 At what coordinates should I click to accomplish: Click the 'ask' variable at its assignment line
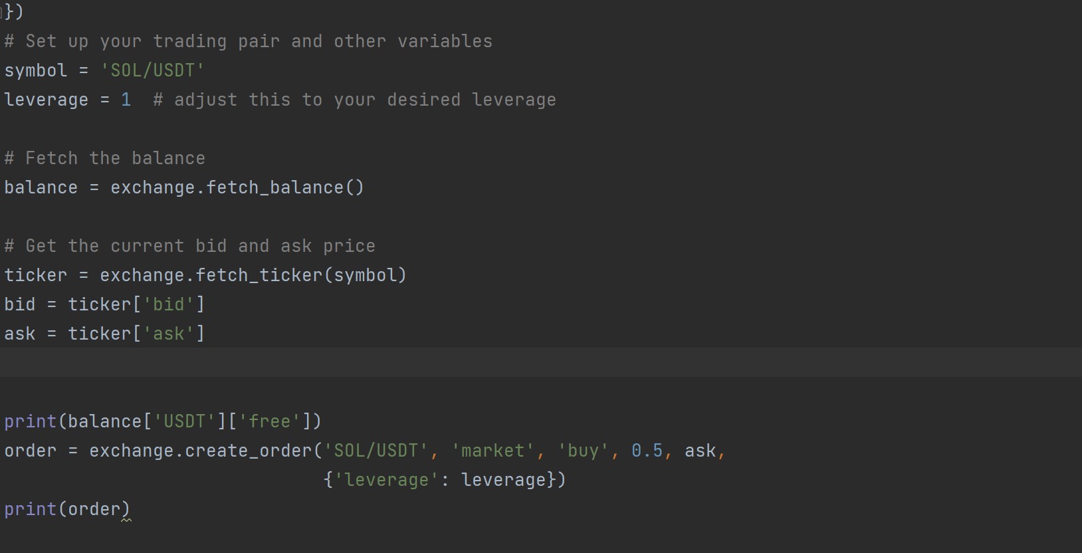click(x=20, y=334)
